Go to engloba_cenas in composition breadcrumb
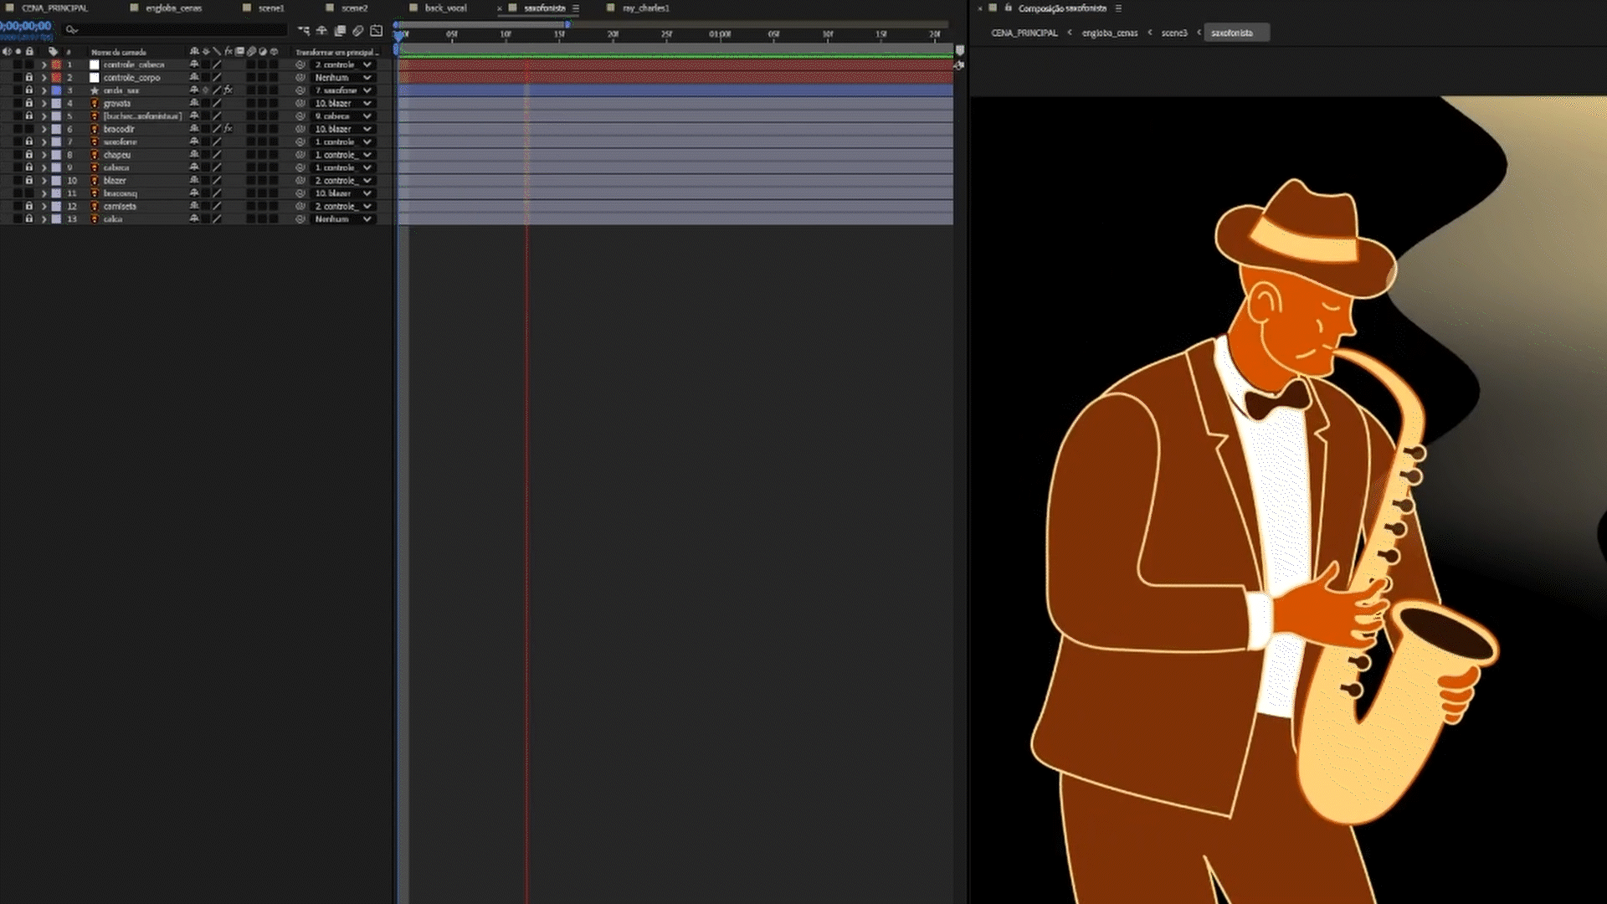This screenshot has height=904, width=1607. click(1109, 33)
